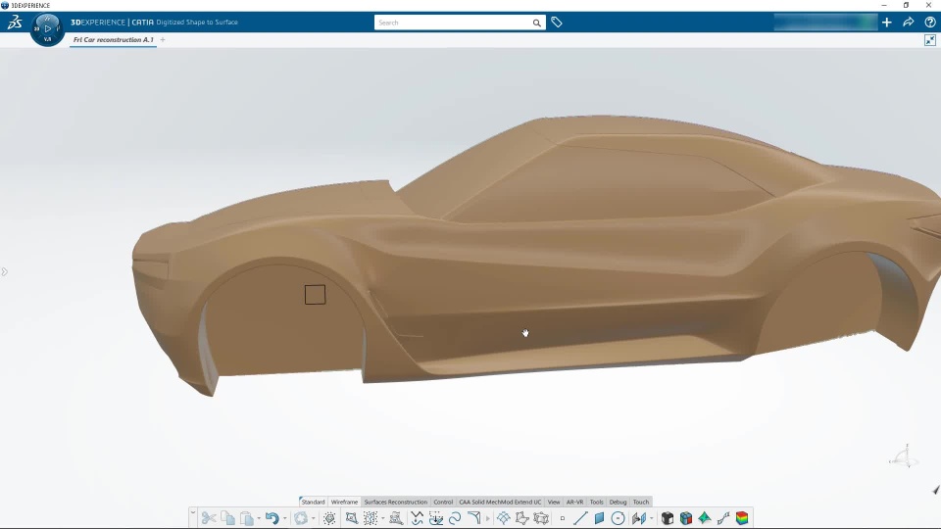This screenshot has width=941, height=529.
Task: Switch to the Standard toolbar tab
Action: 314,502
